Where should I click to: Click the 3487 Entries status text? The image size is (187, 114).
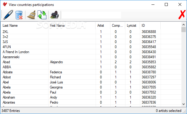click(x=11, y=111)
